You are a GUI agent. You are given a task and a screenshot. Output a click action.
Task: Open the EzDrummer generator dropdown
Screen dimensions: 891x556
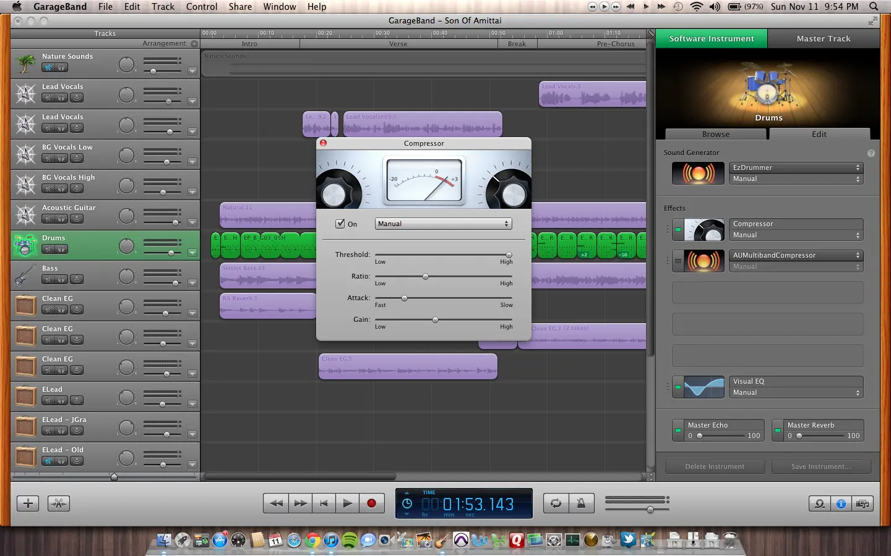coord(796,167)
